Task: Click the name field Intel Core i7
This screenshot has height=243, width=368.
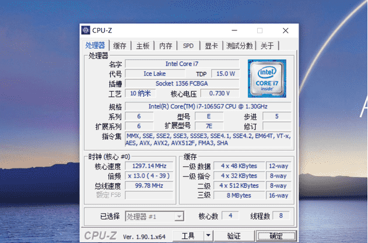Action: [182, 64]
